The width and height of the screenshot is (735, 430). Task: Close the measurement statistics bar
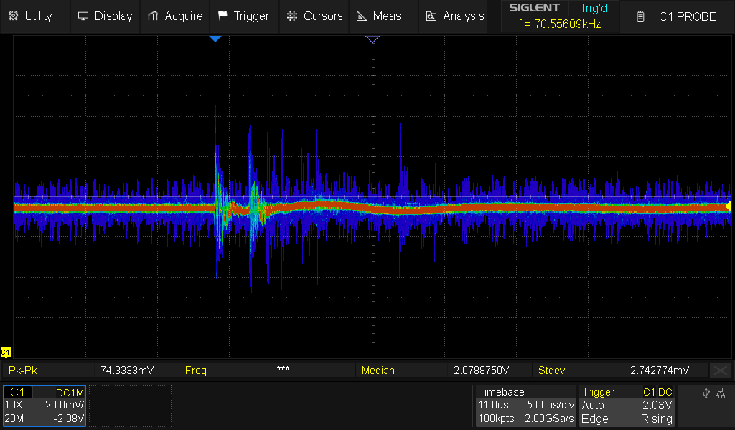(720, 371)
